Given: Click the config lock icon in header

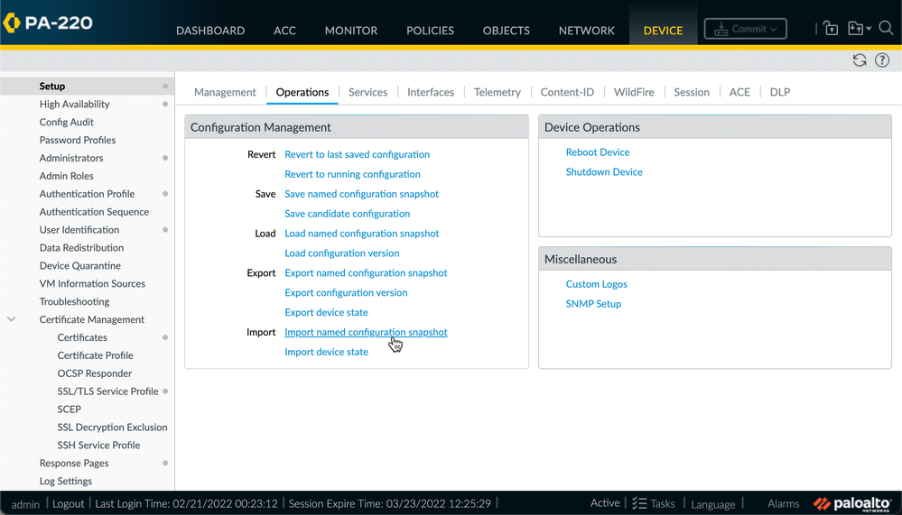Looking at the screenshot, I should point(831,29).
